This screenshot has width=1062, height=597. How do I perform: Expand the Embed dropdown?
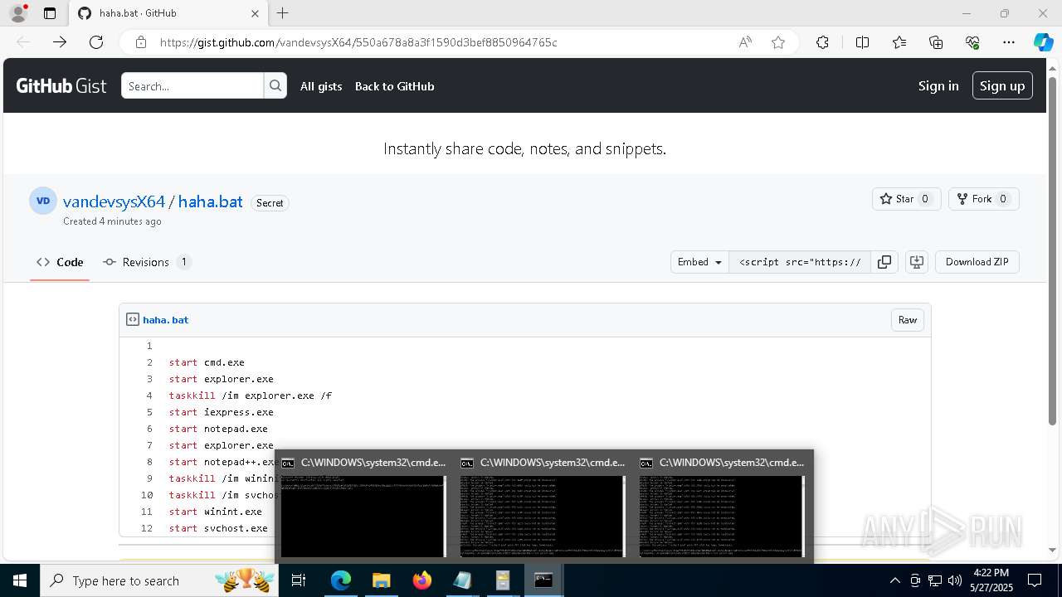(x=699, y=262)
